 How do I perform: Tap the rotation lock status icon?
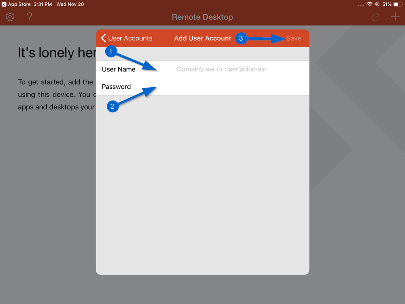click(377, 4)
